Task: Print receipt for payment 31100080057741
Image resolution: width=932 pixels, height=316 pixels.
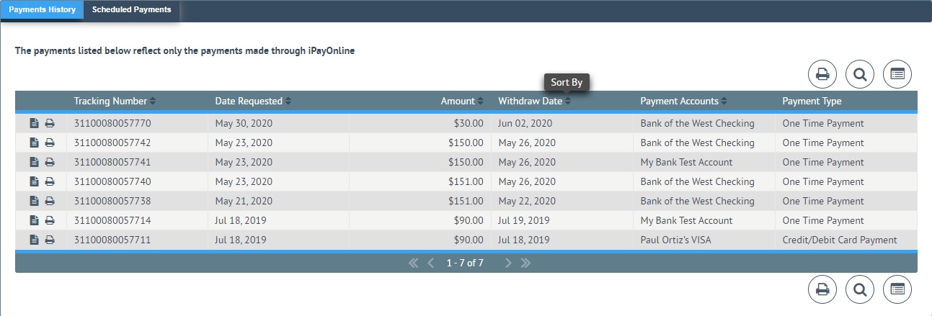Action: tap(50, 162)
